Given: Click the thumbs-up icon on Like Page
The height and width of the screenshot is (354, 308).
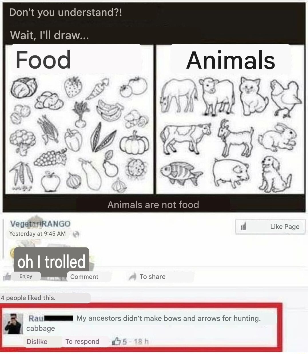Looking at the screenshot, I should 243,227.
